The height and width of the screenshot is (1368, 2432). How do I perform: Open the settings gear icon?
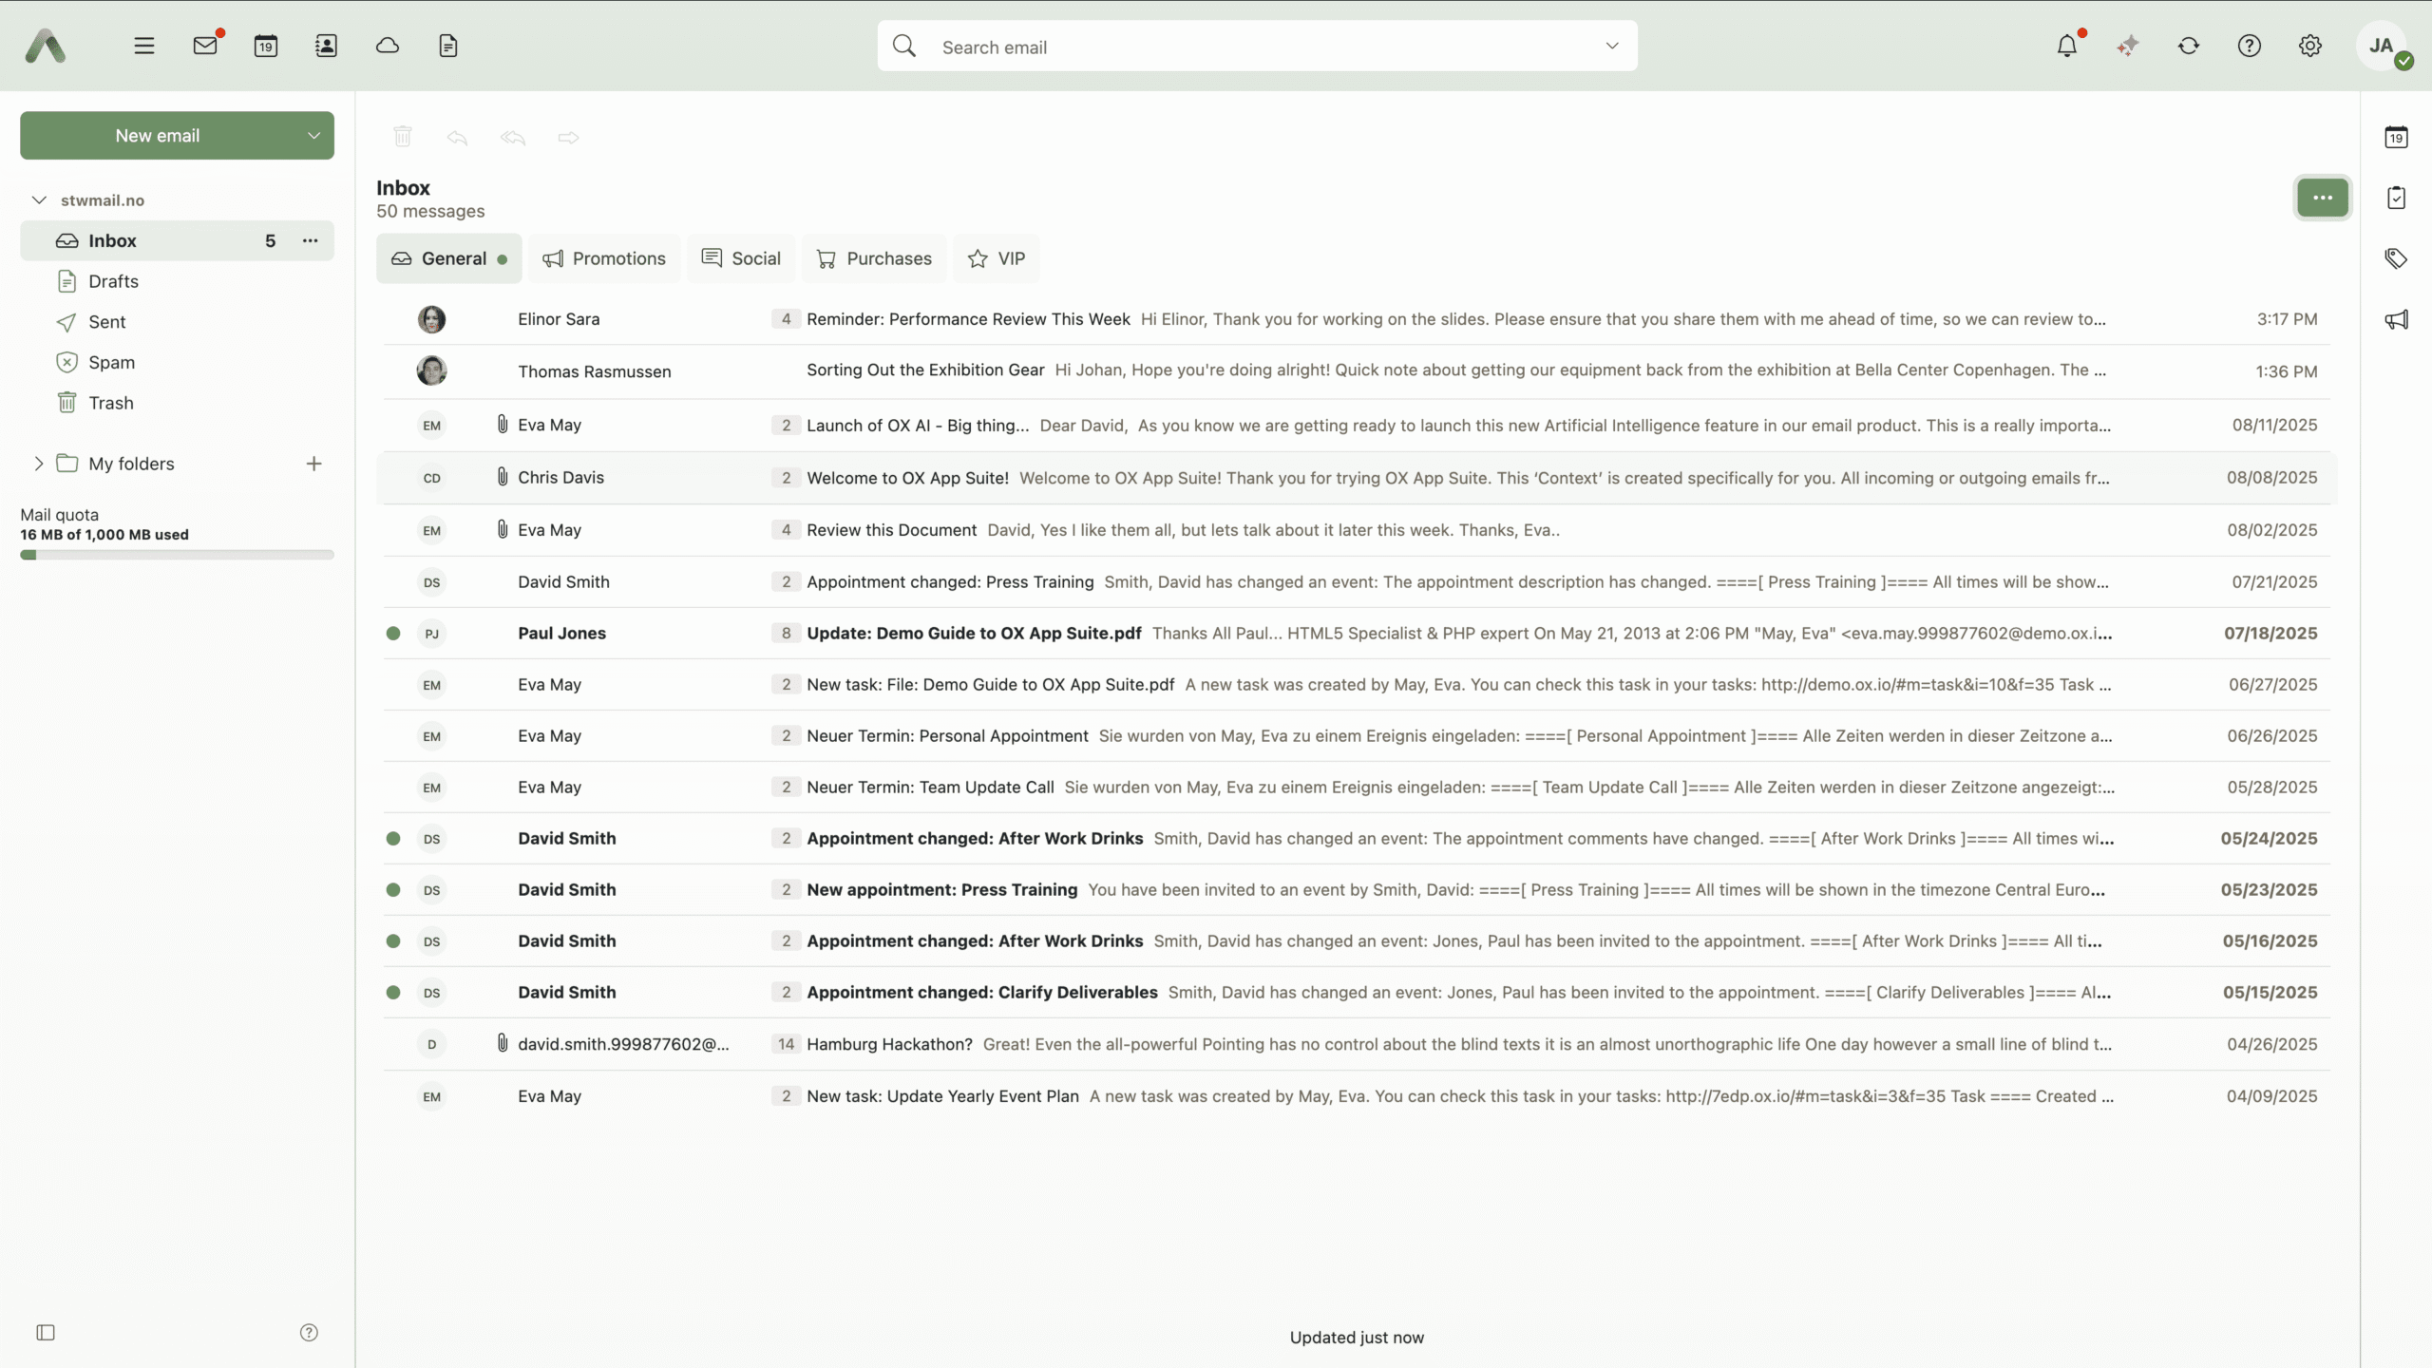tap(2310, 46)
